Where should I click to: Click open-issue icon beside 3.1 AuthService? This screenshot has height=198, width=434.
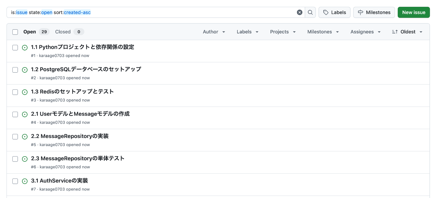pos(25,181)
